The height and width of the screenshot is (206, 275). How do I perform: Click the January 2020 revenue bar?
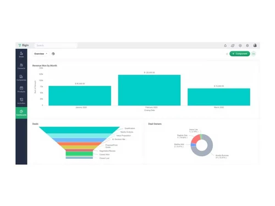tap(80, 96)
